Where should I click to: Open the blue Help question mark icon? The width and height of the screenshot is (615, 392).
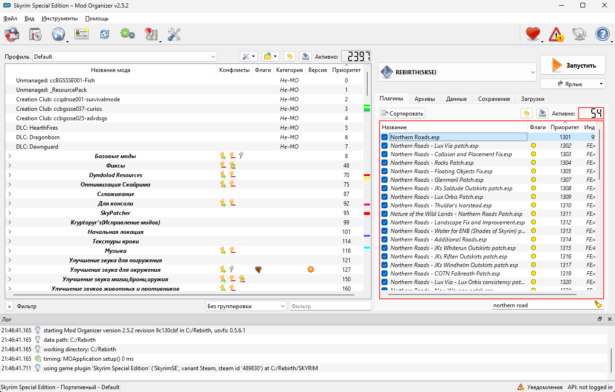tap(602, 34)
